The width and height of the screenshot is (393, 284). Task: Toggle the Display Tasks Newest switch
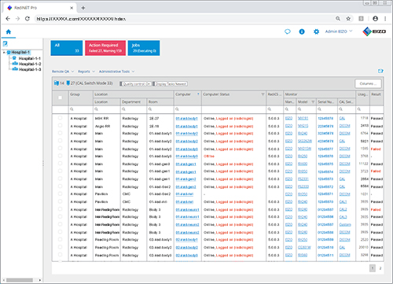coord(170,84)
